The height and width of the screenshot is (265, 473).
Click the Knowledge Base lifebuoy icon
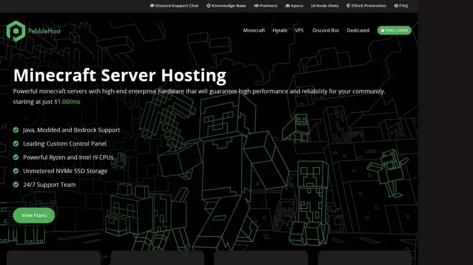(x=208, y=6)
